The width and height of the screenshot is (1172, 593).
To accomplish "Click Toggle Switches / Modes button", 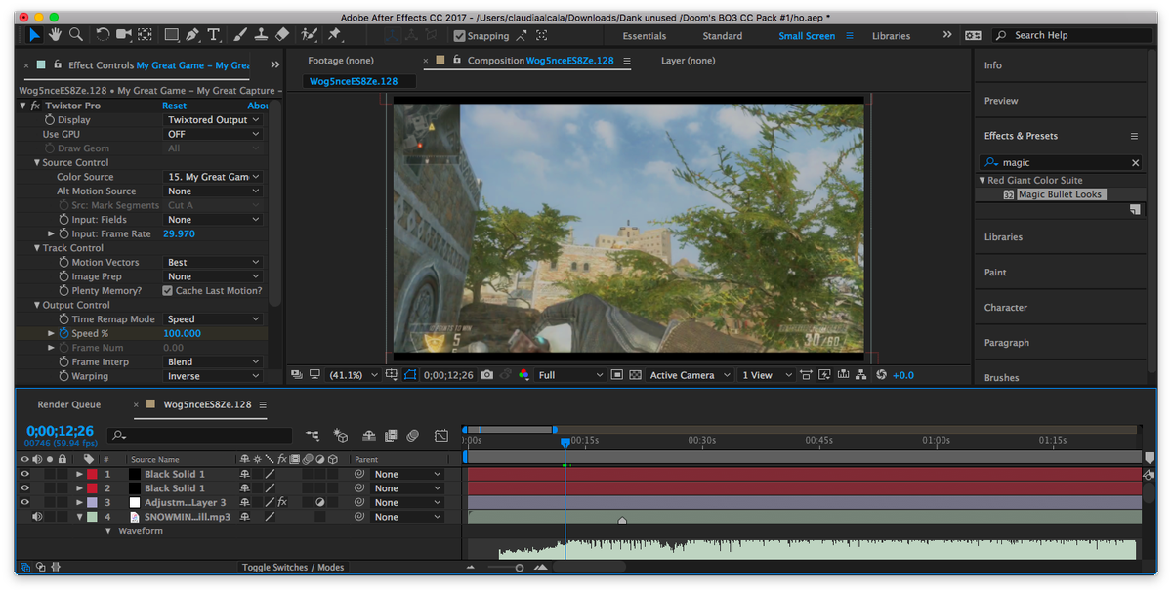I will click(293, 568).
